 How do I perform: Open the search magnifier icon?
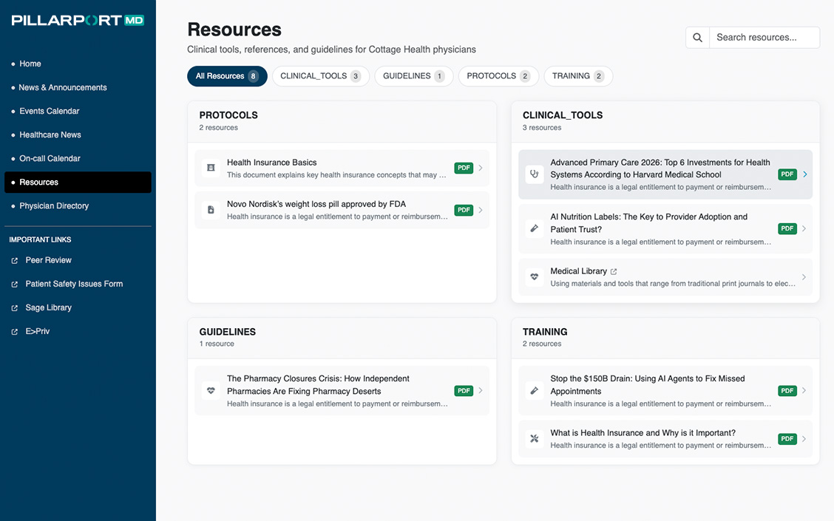[x=696, y=37]
